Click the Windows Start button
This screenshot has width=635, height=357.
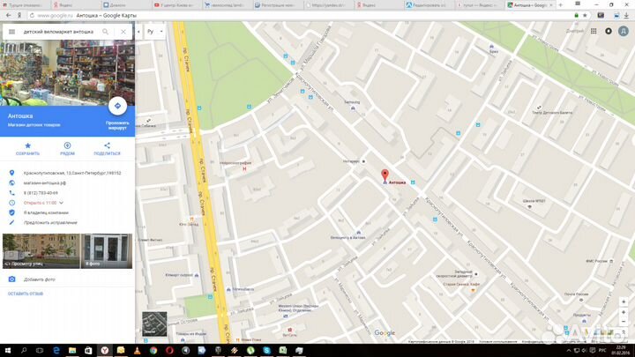point(8,350)
